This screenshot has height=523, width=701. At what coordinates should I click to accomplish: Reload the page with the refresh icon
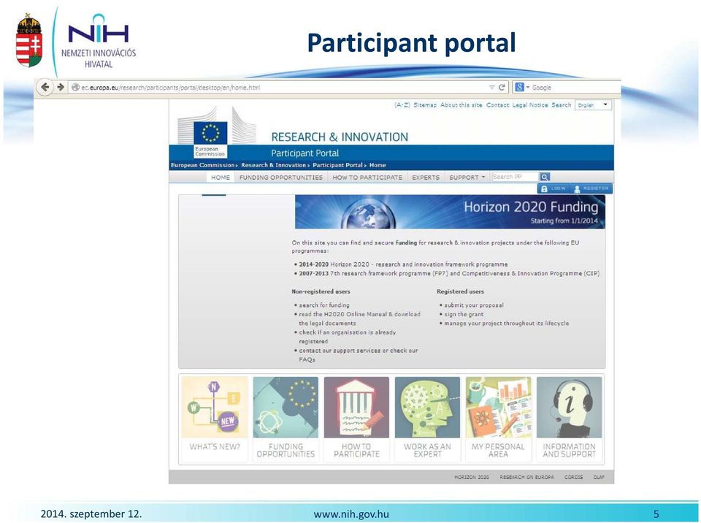coord(502,87)
